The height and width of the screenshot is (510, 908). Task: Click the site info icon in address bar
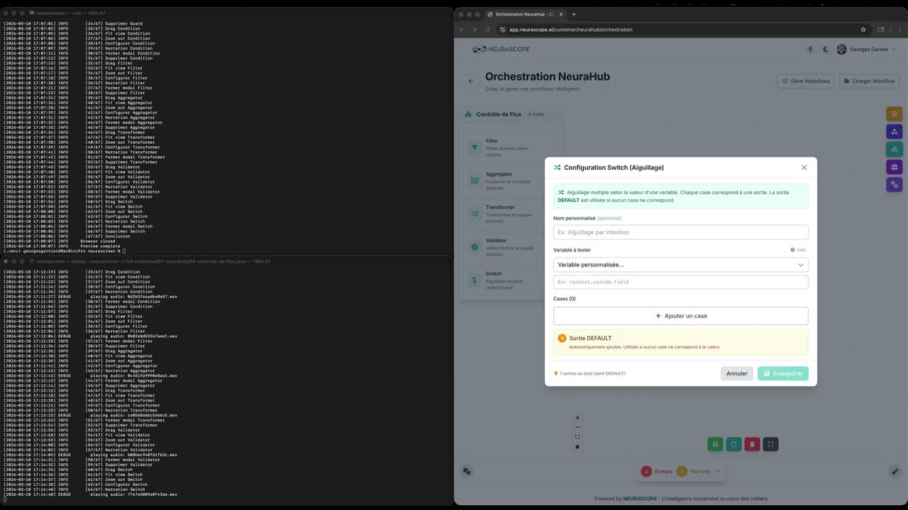502,30
